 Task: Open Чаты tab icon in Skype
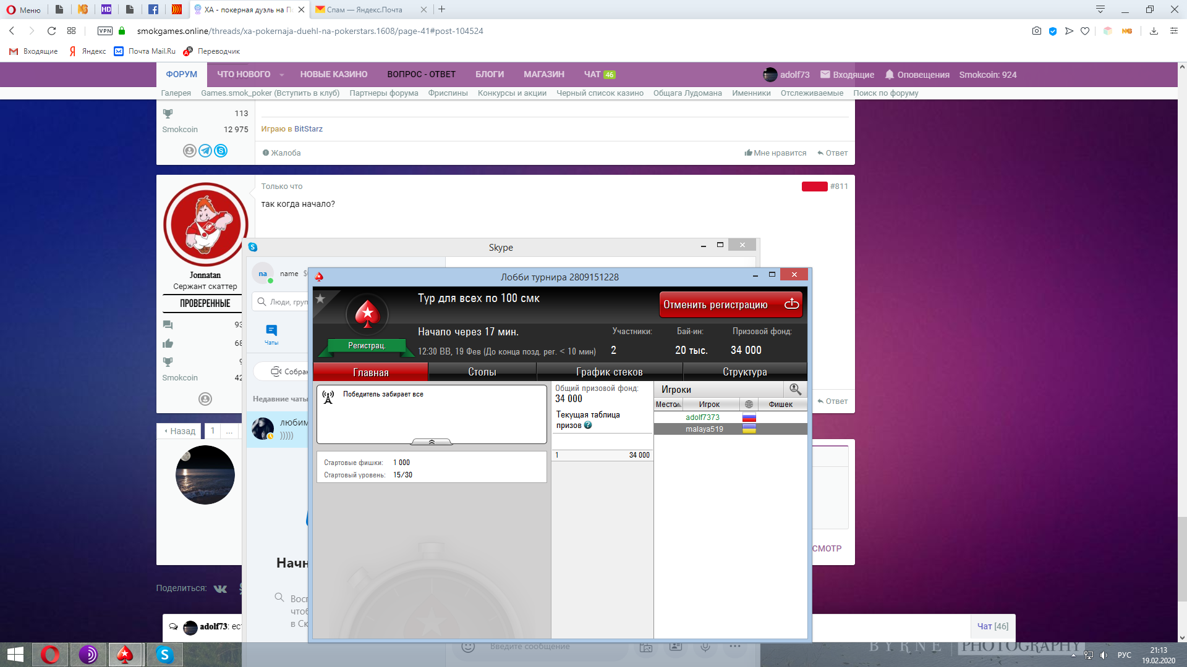click(x=271, y=334)
